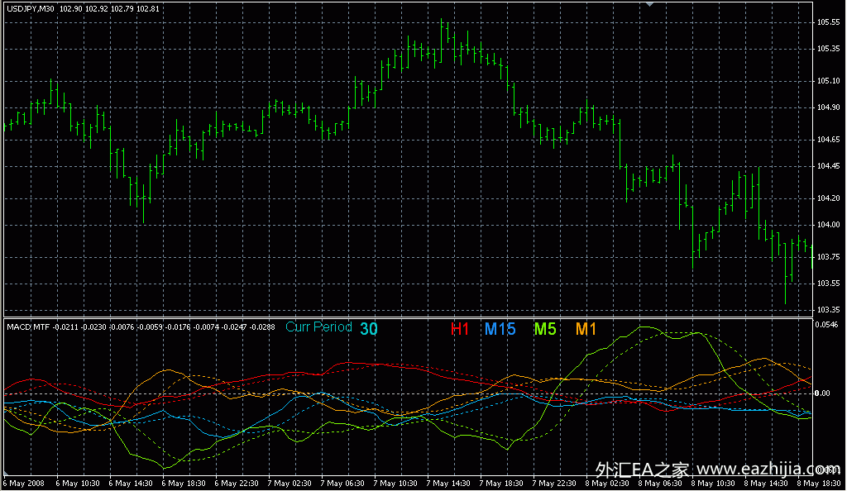Click the cyan Curr Period label
This screenshot has height=491, width=847.
point(318,327)
